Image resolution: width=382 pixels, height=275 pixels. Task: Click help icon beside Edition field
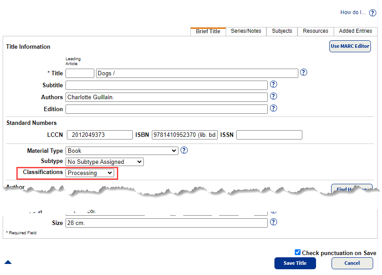274,108
